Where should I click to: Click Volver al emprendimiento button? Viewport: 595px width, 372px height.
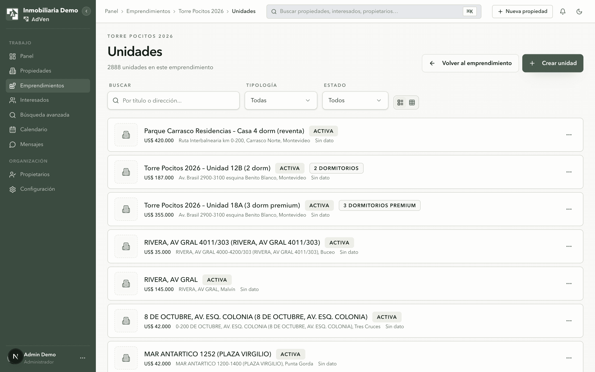(x=470, y=63)
